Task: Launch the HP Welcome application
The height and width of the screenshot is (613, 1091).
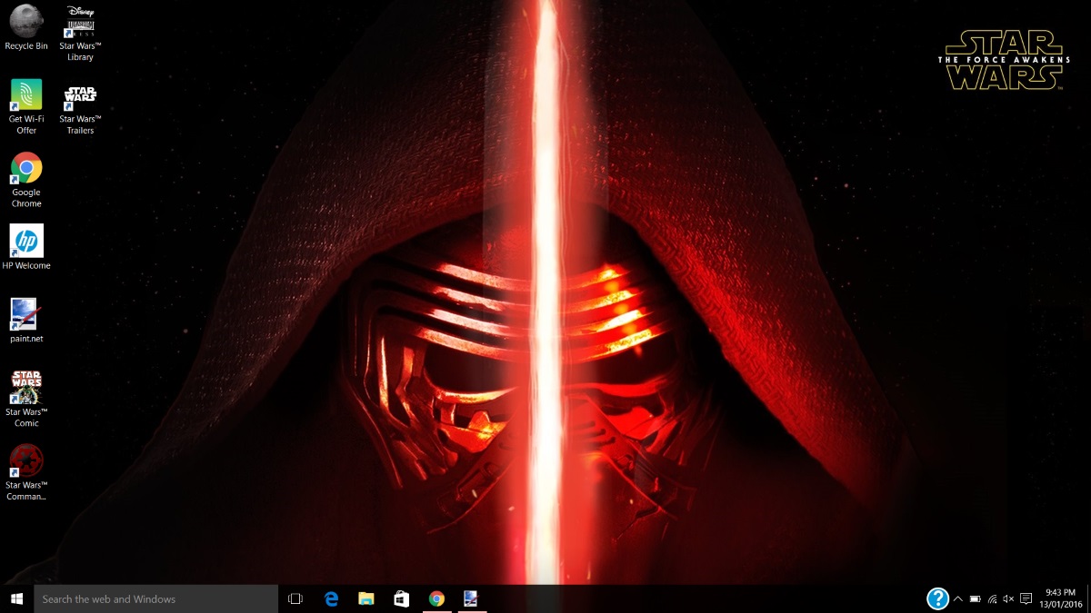Action: (x=26, y=241)
